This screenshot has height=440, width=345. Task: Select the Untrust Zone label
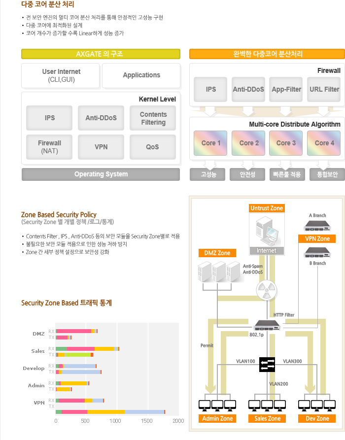267,208
